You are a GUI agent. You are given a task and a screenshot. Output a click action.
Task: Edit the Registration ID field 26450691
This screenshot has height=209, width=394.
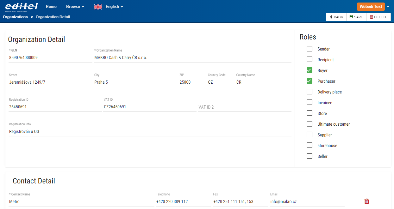[55, 107]
